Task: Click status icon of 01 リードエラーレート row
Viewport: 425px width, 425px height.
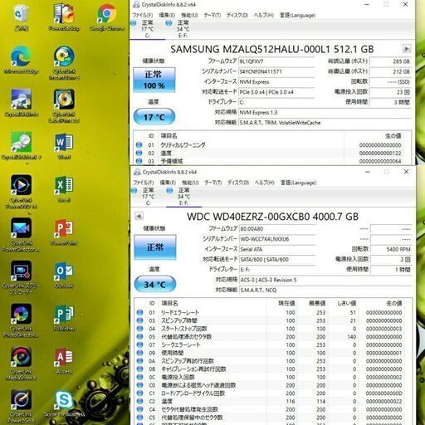Action: coord(139,312)
